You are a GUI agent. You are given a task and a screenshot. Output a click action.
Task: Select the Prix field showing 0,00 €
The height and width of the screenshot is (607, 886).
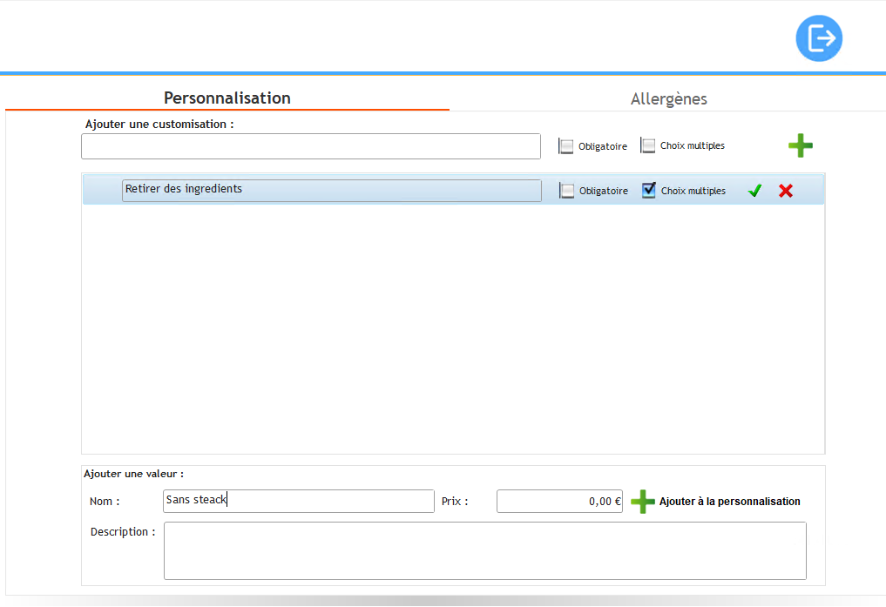coord(559,501)
